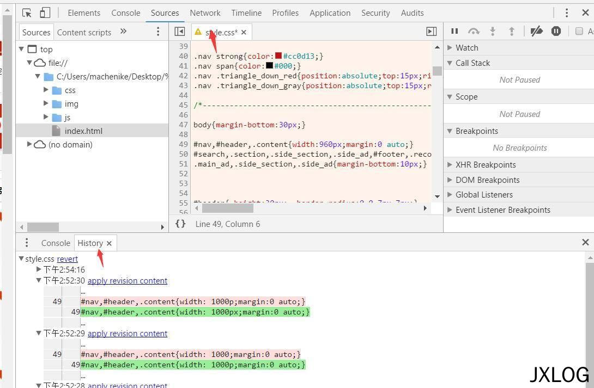The width and height of the screenshot is (594, 388).
Task: Click the navigator horizontal scrollbar thumb
Action: [x=43, y=227]
